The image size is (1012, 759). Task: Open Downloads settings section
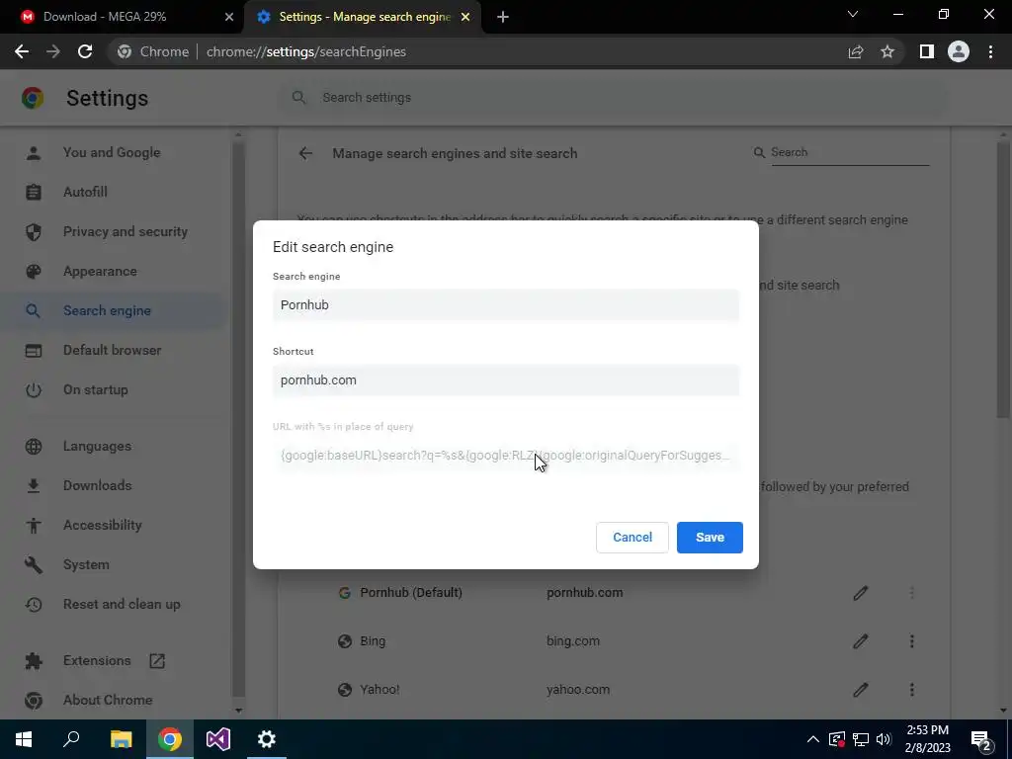tap(98, 485)
